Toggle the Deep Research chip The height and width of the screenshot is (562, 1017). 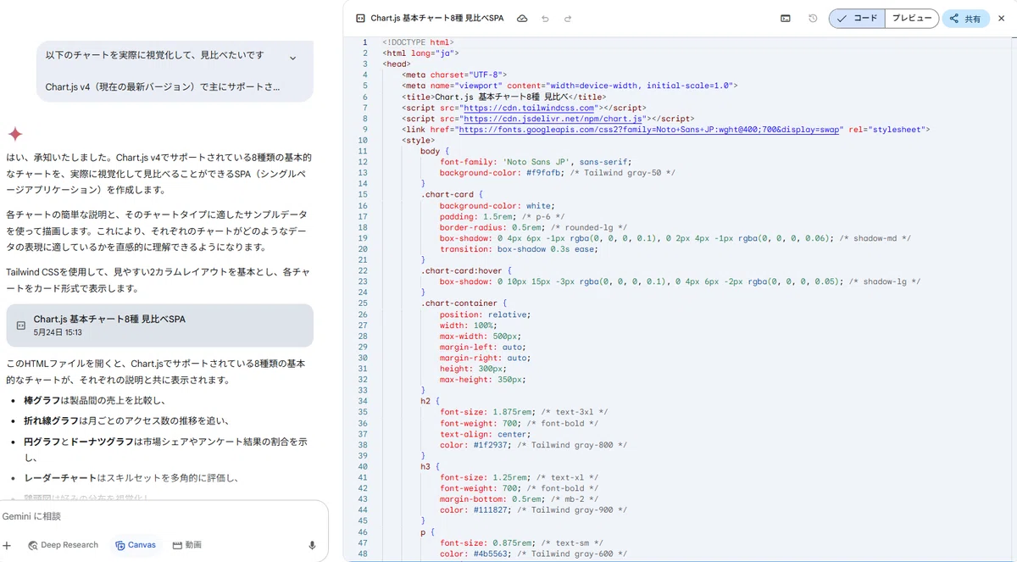[x=63, y=545]
